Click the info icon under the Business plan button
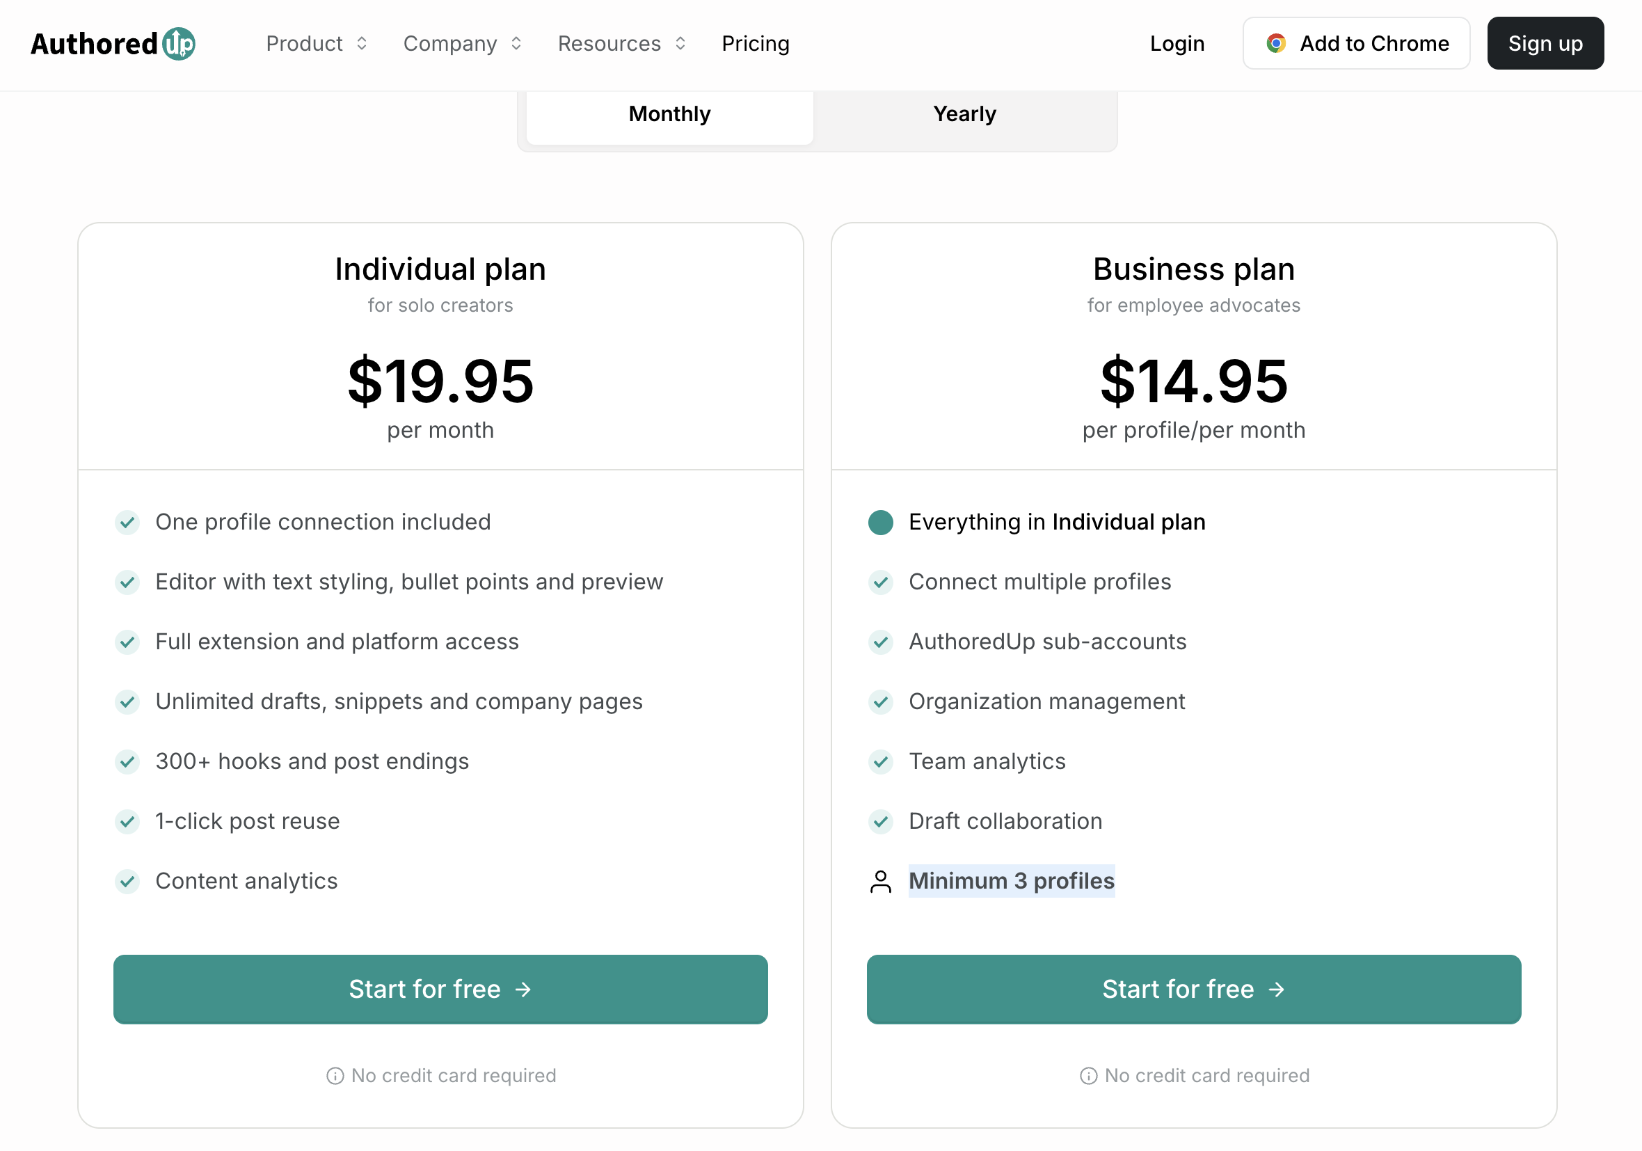This screenshot has width=1642, height=1151. tap(1087, 1076)
